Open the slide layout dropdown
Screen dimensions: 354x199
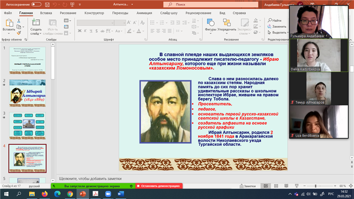[67, 21]
